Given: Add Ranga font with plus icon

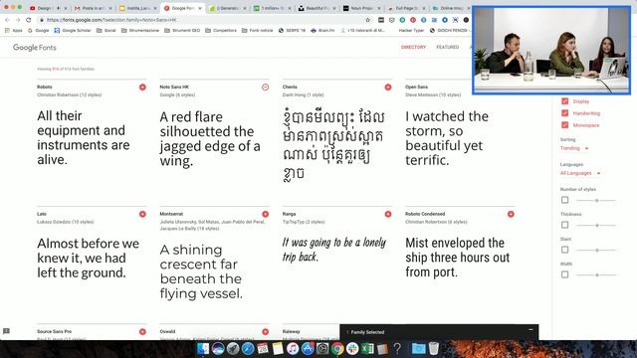Looking at the screenshot, I should (x=388, y=215).
